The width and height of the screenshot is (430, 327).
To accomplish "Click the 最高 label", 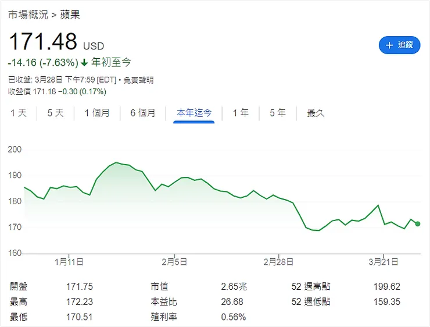I will click(19, 302).
